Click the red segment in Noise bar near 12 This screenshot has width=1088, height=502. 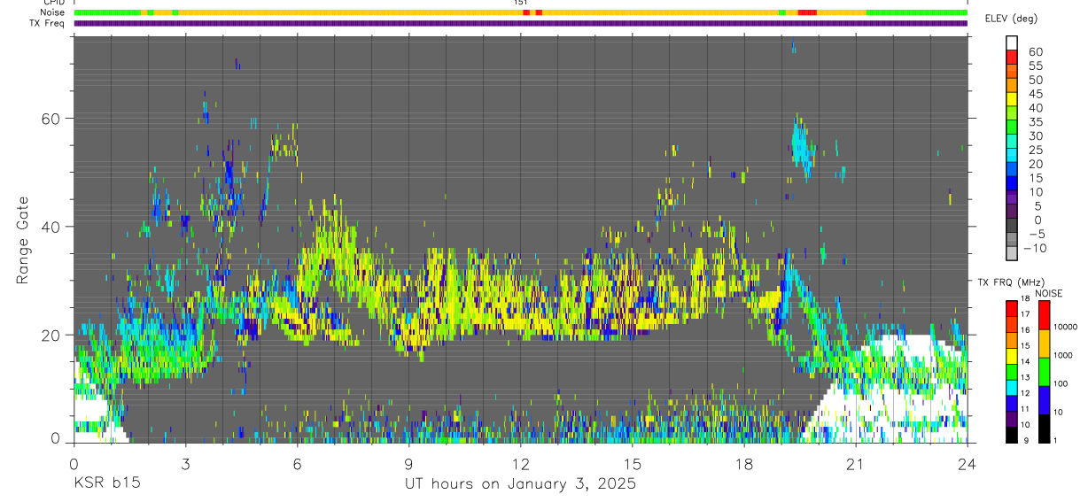[x=526, y=12]
